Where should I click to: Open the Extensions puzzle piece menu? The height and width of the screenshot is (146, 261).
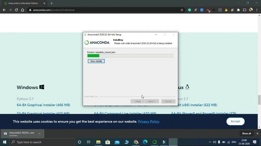[238, 10]
